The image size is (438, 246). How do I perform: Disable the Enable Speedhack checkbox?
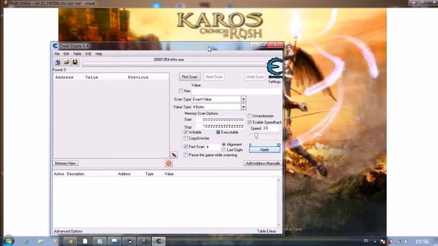249,122
